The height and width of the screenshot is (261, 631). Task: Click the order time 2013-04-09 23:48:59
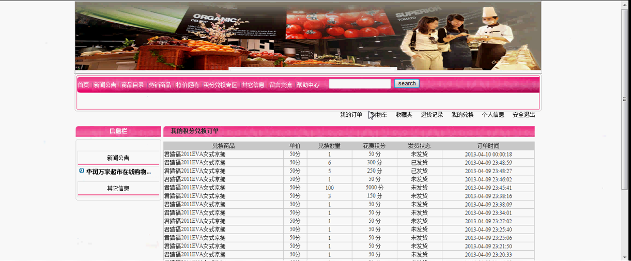[488, 163]
